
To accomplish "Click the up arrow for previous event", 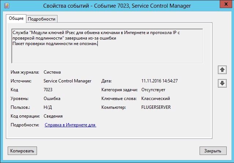I will [222, 70].
